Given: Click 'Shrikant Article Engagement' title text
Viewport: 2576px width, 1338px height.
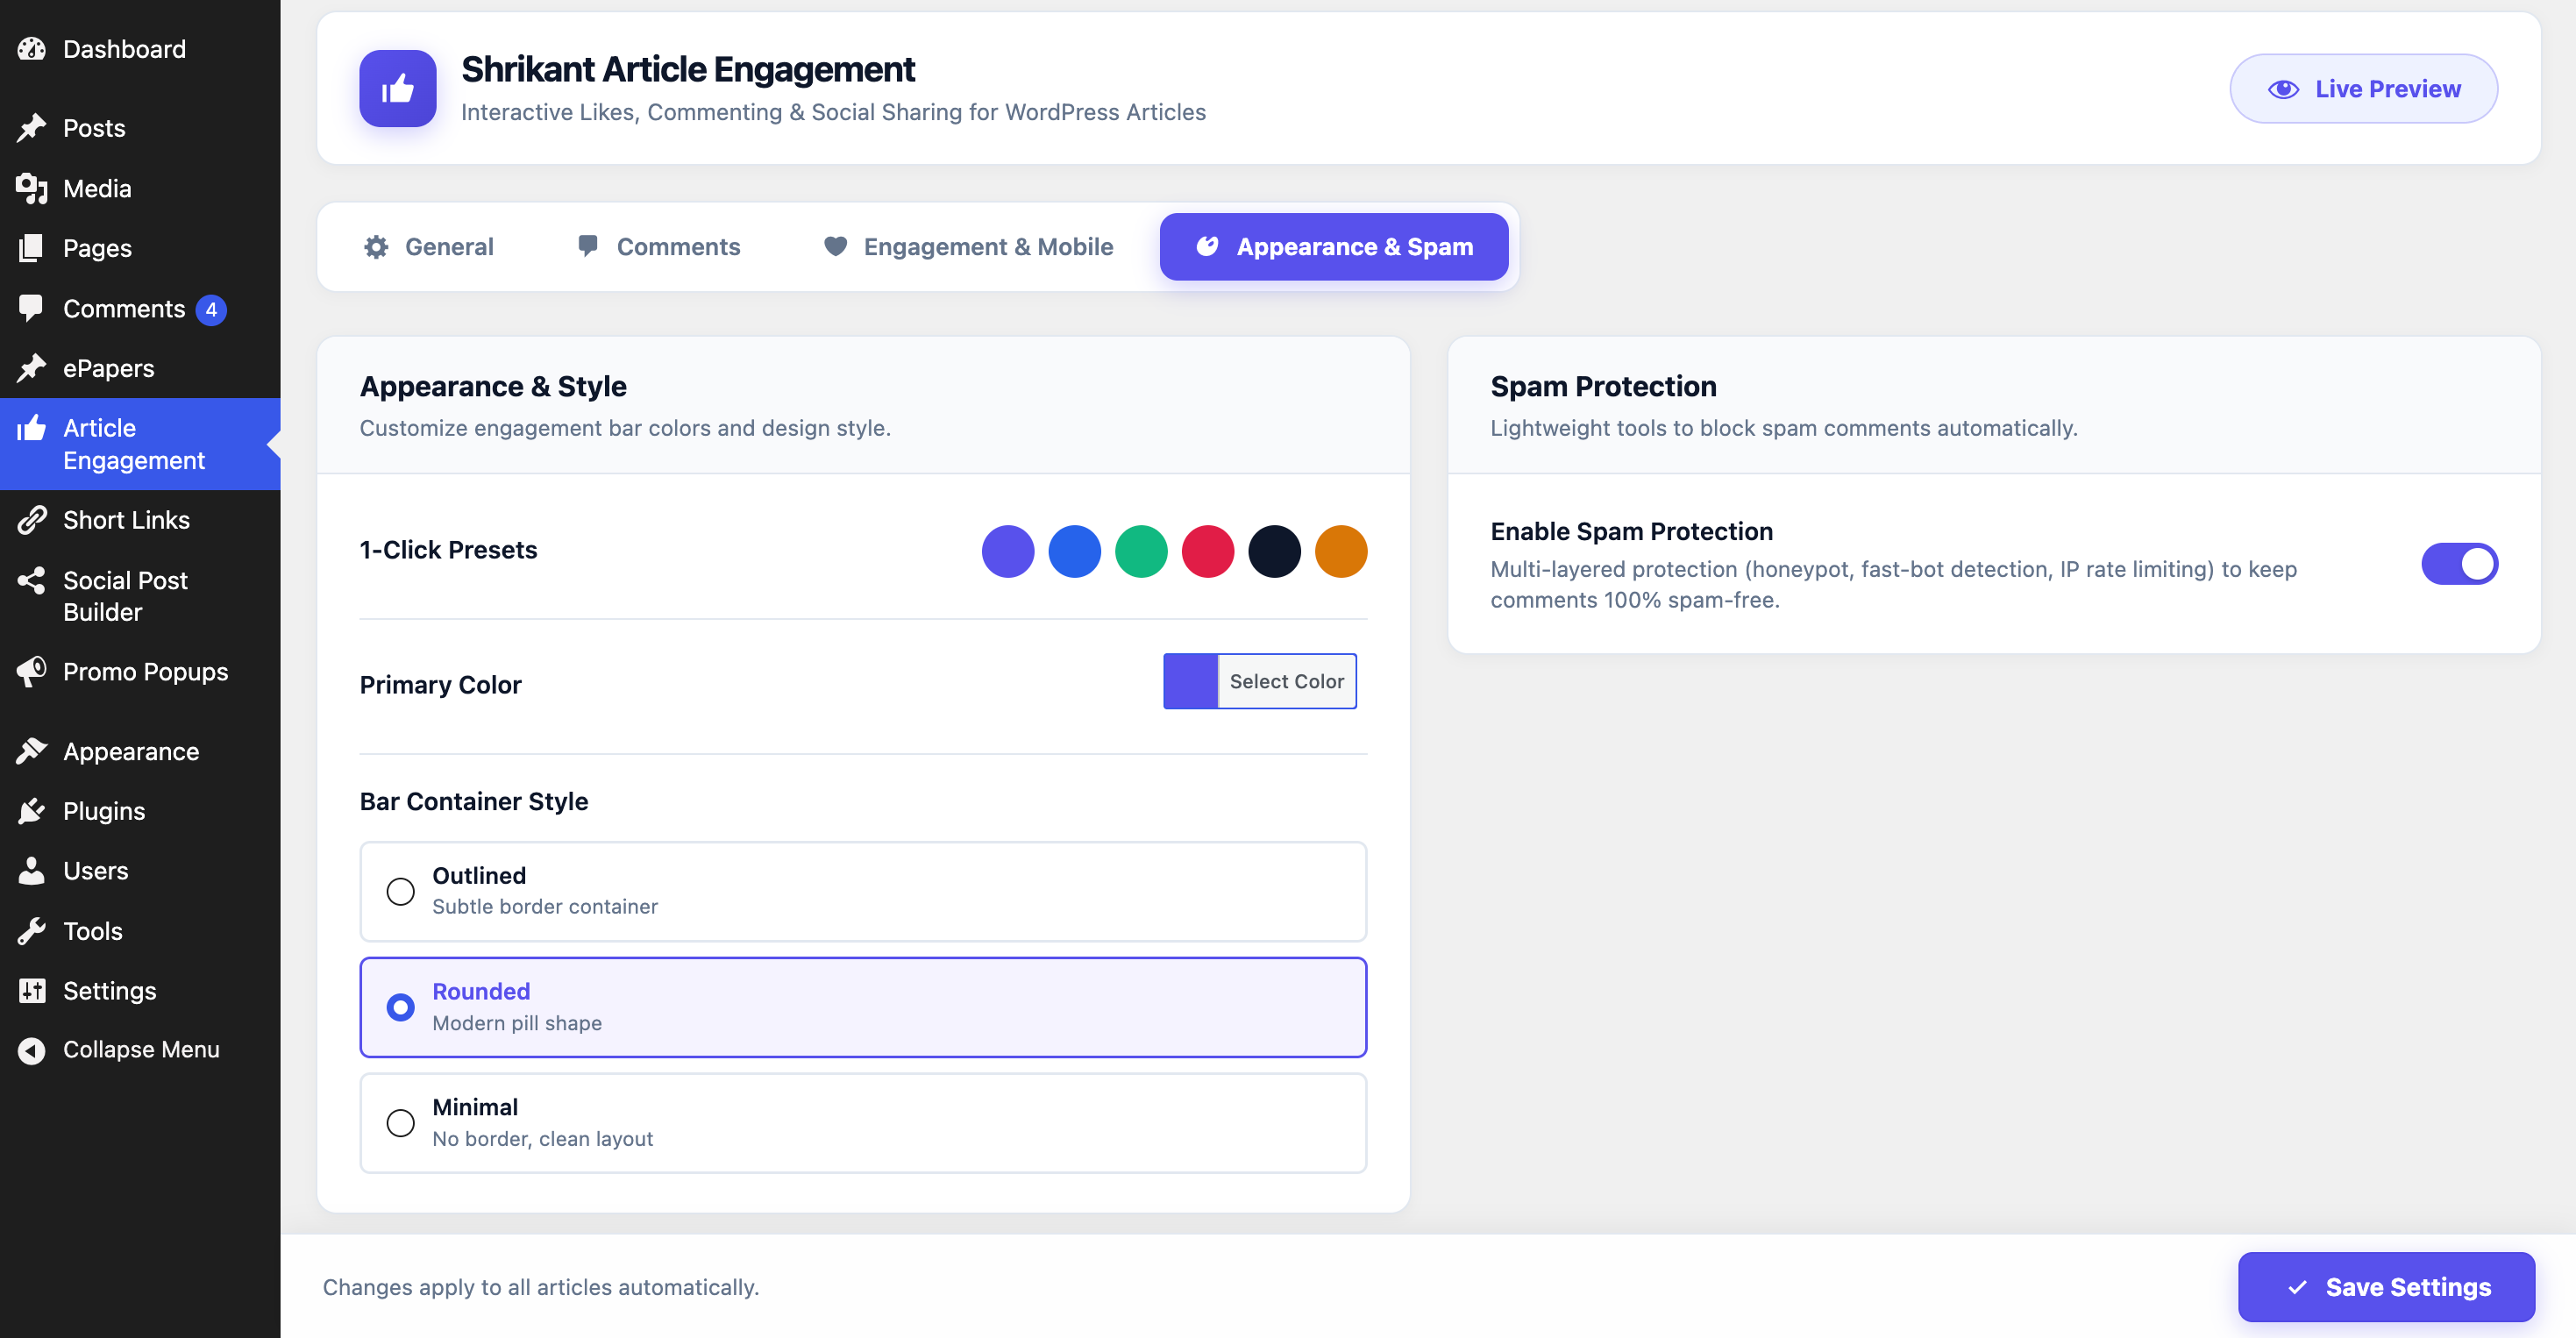Looking at the screenshot, I should point(688,69).
